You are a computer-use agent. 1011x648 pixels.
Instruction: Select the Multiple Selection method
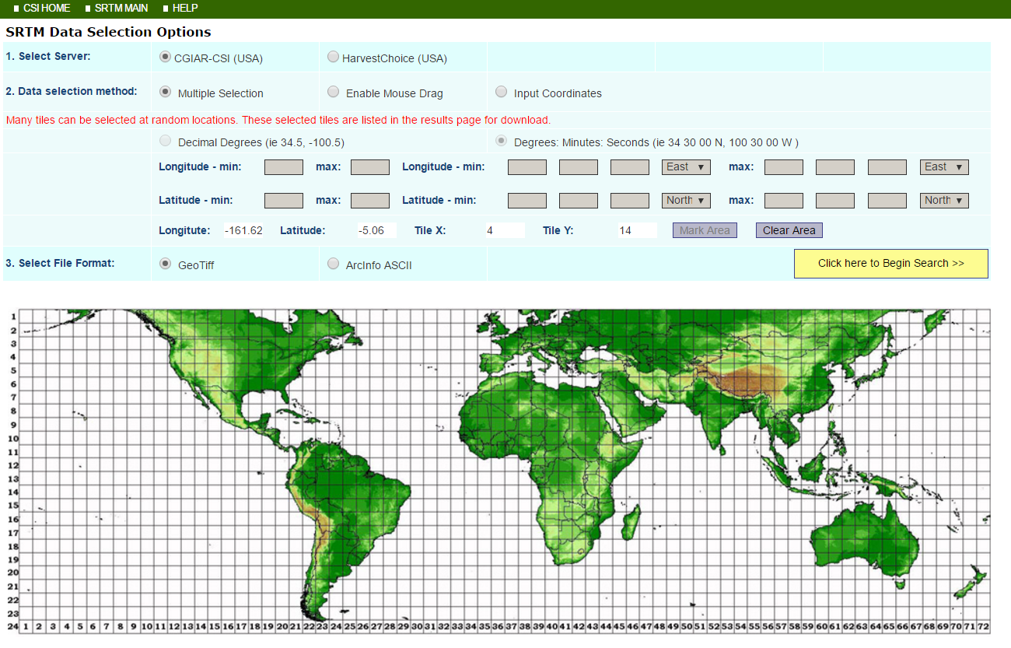165,92
